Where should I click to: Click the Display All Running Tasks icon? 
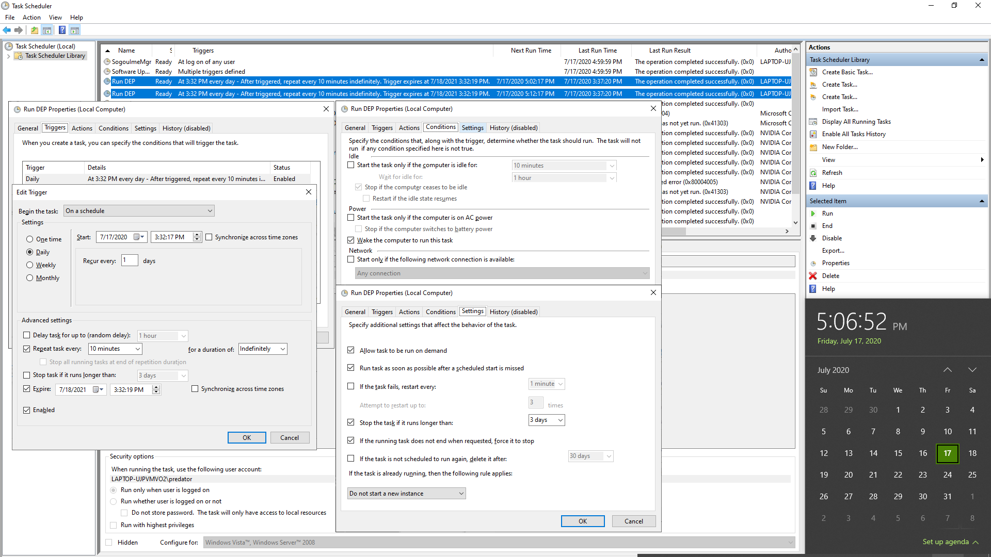[813, 122]
